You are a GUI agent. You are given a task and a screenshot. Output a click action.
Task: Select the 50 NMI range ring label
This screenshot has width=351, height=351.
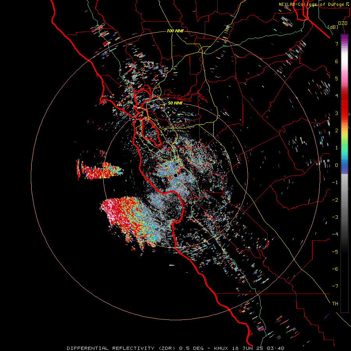[175, 103]
